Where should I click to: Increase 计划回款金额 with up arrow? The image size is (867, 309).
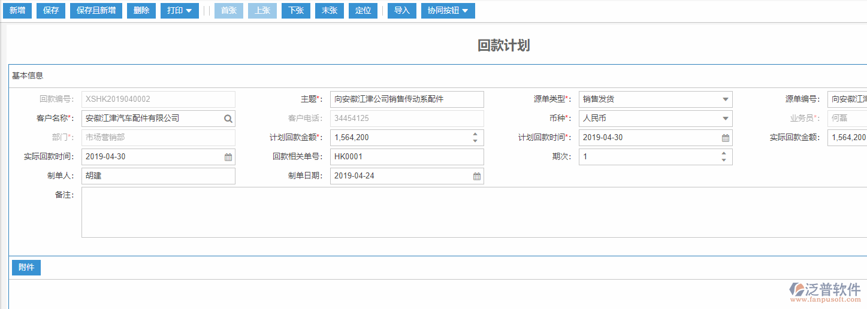point(475,134)
